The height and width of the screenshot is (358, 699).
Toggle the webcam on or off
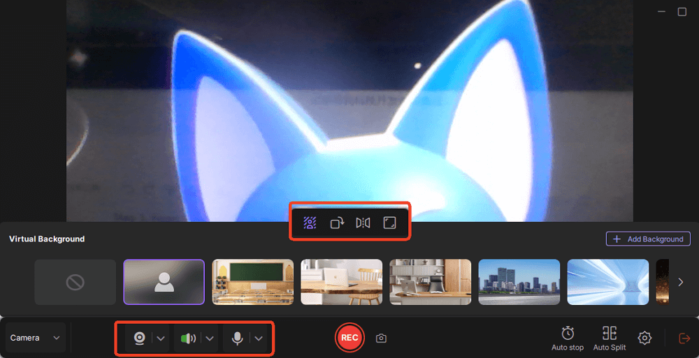click(140, 338)
